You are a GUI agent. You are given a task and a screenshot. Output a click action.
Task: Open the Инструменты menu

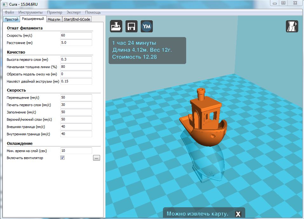pos(30,12)
